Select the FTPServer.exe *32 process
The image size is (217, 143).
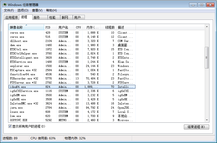coord(72,83)
